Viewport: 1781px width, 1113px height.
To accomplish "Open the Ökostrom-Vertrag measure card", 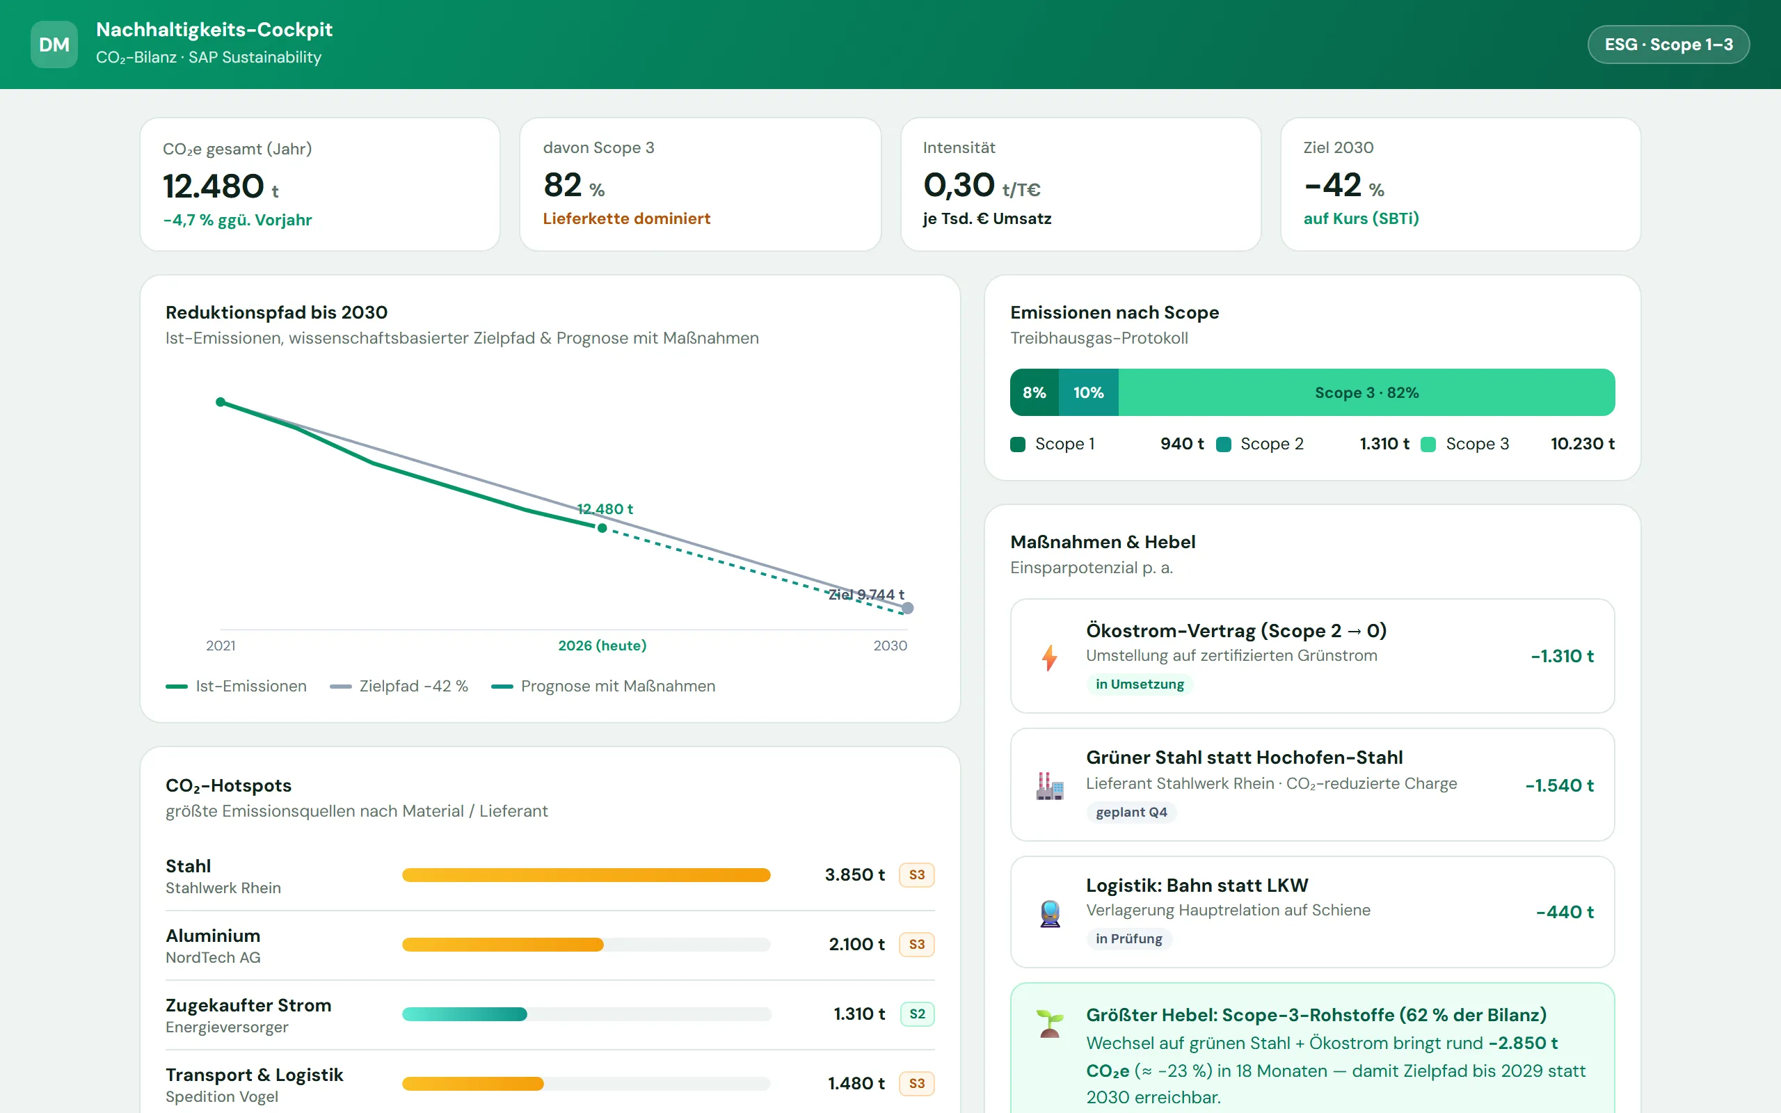I will (x=1312, y=656).
